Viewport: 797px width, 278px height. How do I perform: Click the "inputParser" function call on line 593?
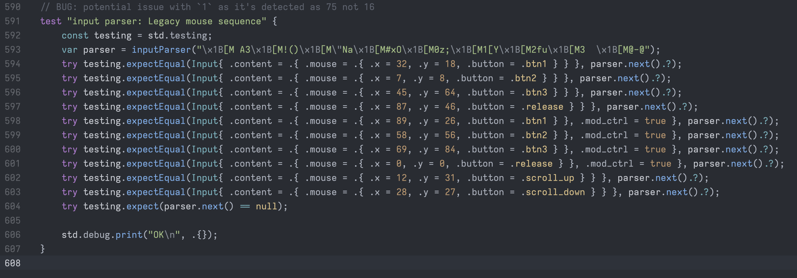[x=162, y=50]
